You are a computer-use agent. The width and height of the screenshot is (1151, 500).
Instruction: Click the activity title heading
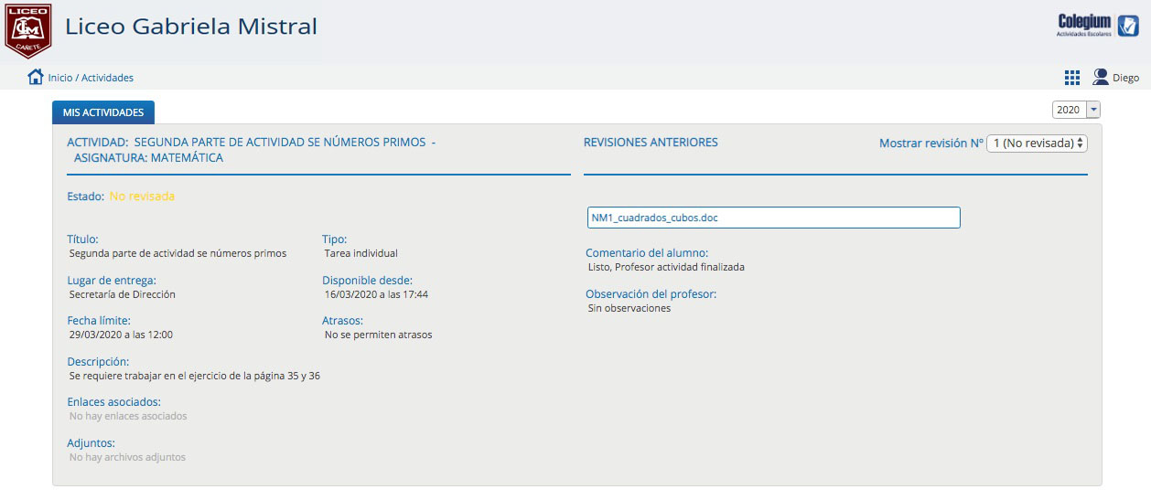point(251,150)
